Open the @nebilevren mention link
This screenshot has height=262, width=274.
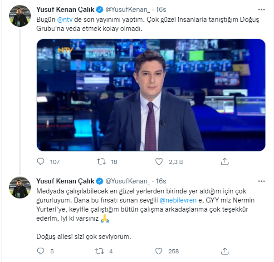click(178, 200)
